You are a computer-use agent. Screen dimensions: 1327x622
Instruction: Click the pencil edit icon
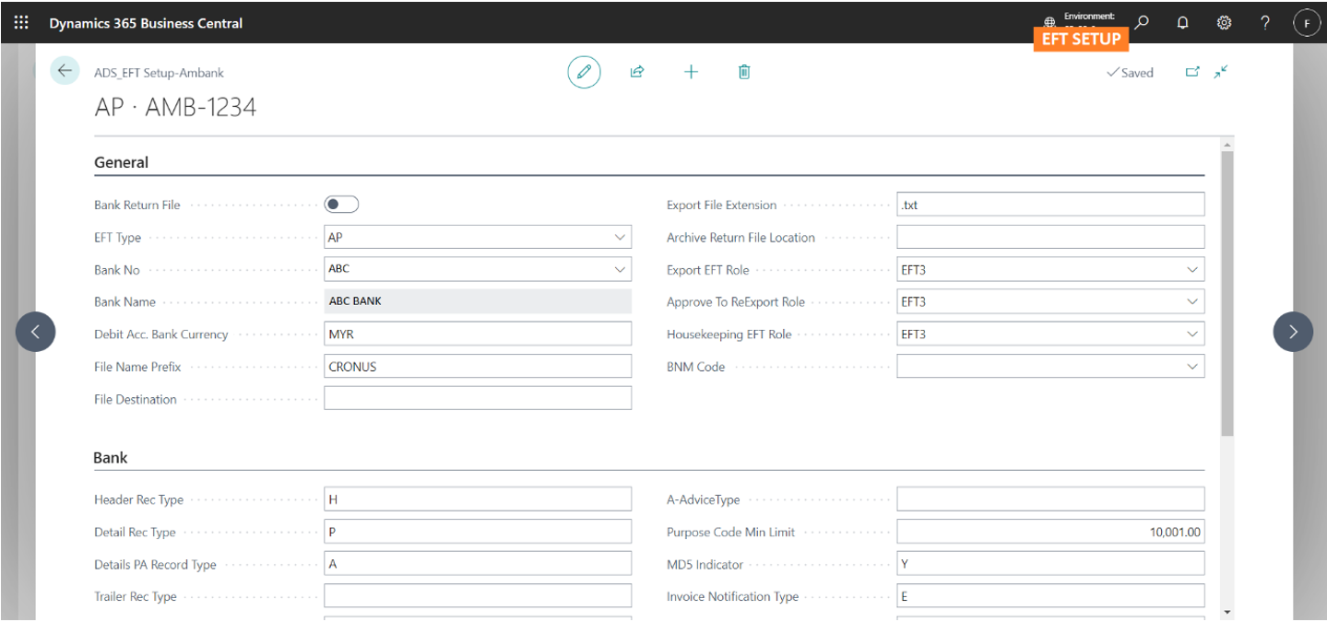tap(584, 72)
